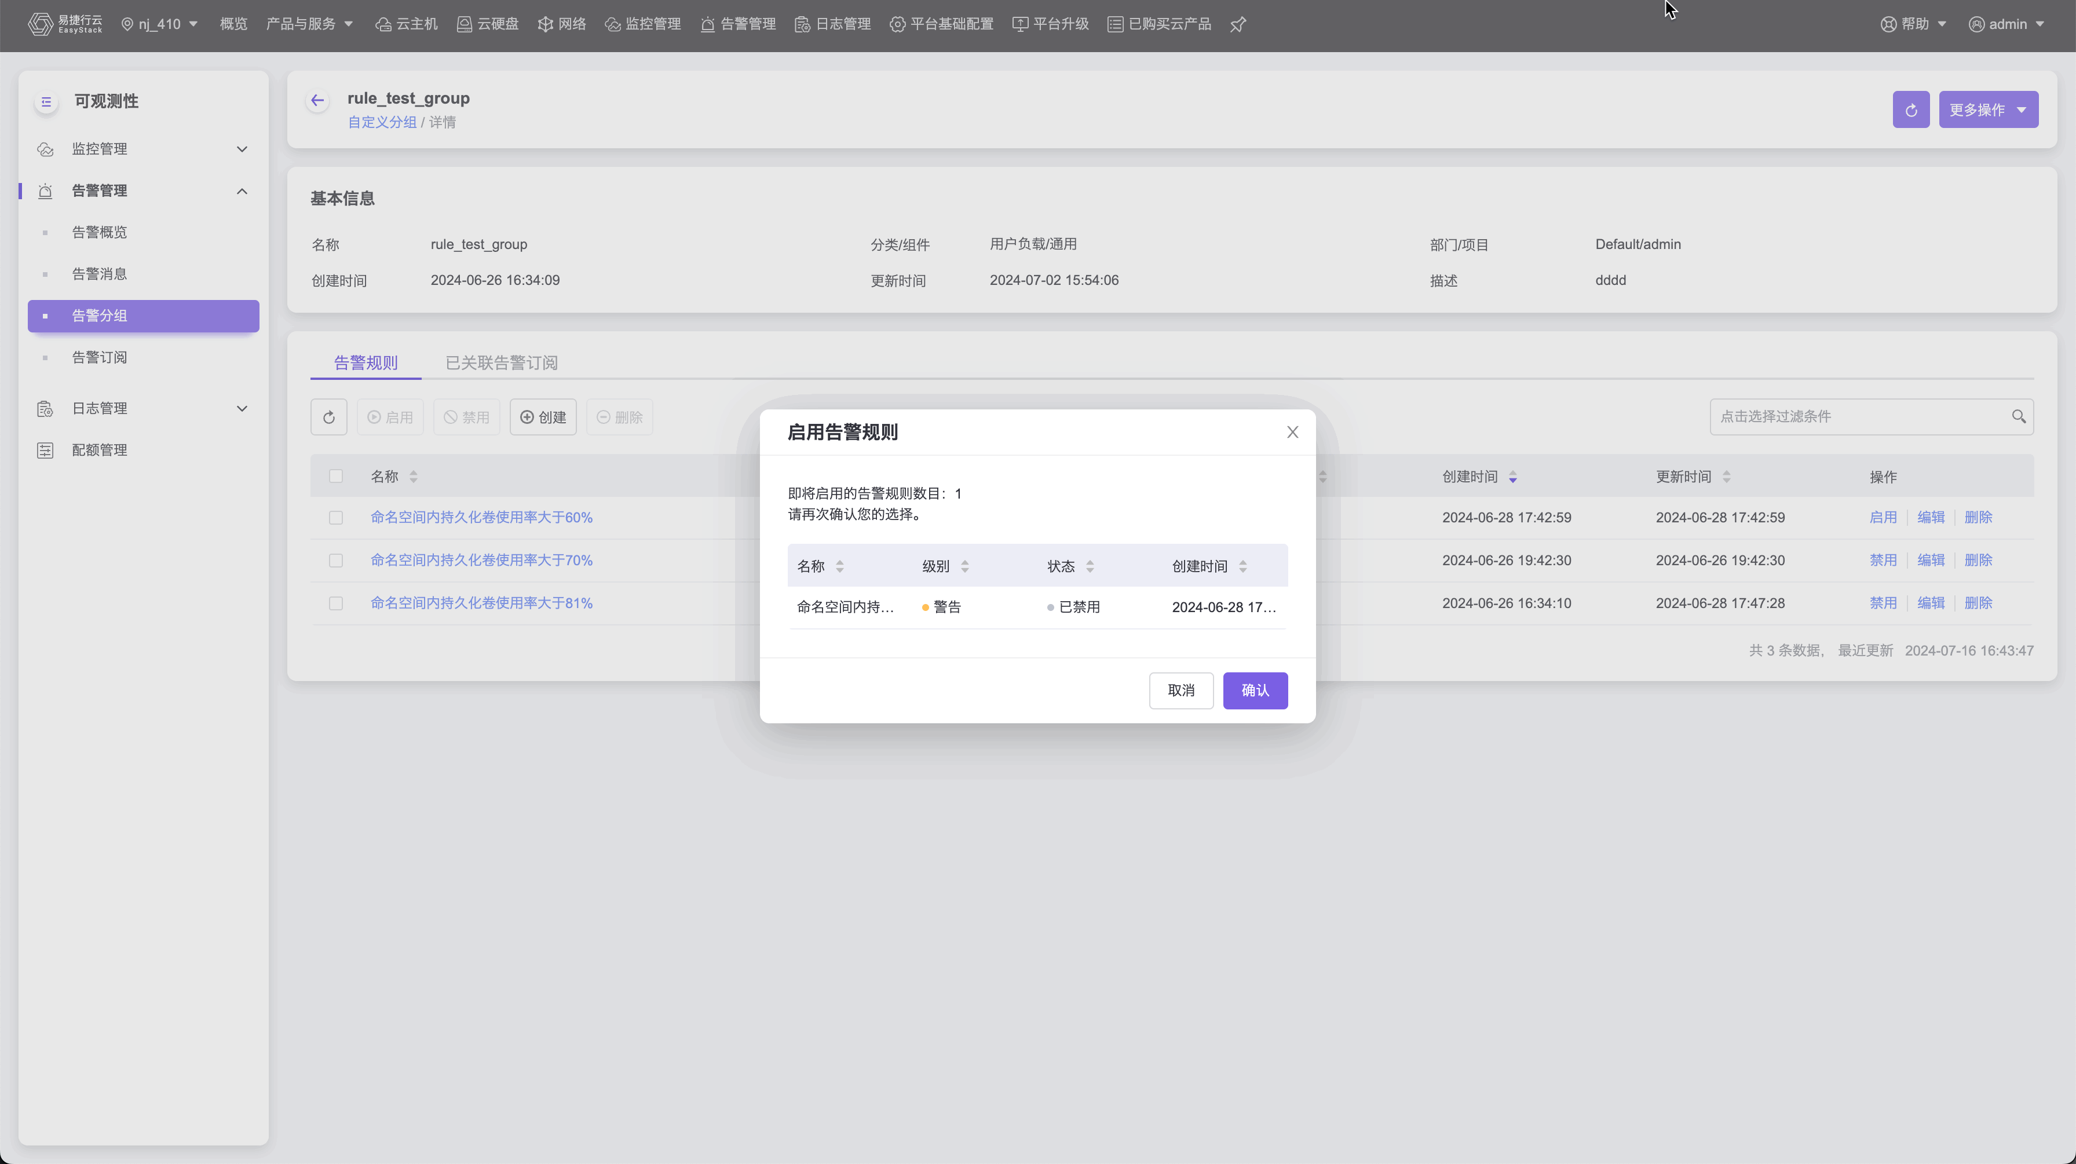Click the back arrow beside rule_test_group

pos(317,101)
